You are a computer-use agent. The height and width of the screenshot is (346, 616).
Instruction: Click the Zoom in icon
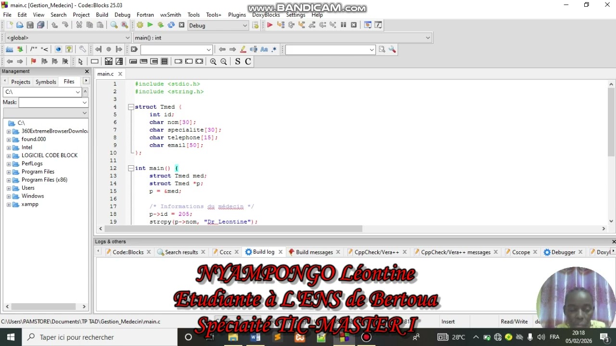[x=213, y=61]
